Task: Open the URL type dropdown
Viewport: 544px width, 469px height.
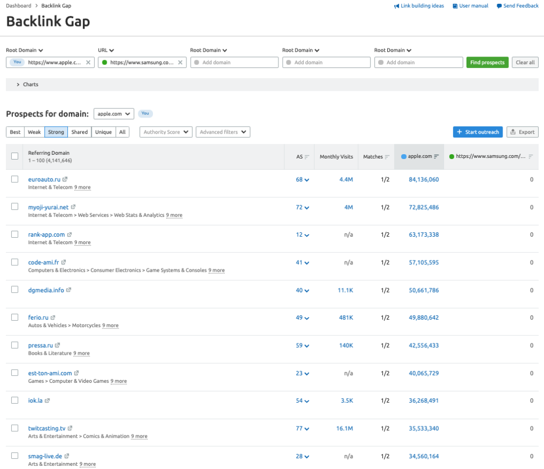Action: (106, 50)
